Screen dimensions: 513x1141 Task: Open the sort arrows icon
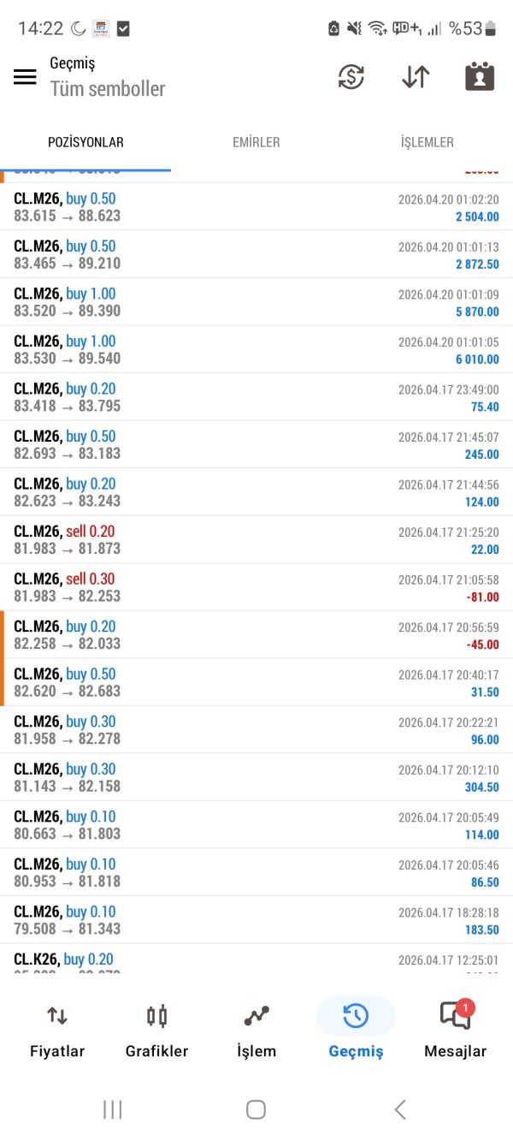(x=416, y=76)
